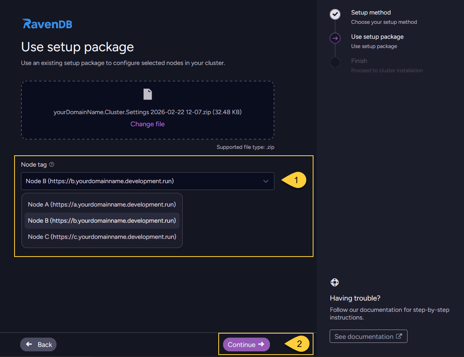Select Node A from the dropdown list
464x357 pixels.
(x=102, y=205)
